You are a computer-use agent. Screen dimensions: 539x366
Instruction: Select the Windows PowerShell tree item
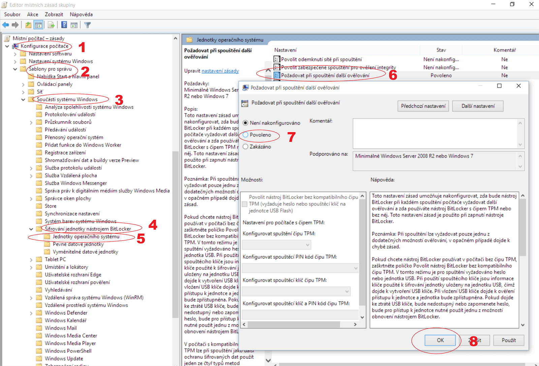[68, 351]
